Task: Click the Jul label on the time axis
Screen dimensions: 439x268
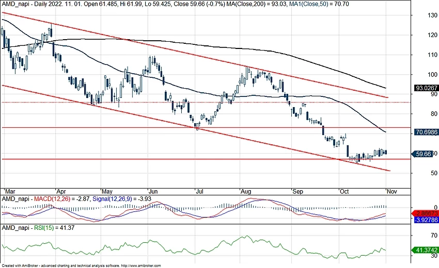Action: [x=200, y=191]
